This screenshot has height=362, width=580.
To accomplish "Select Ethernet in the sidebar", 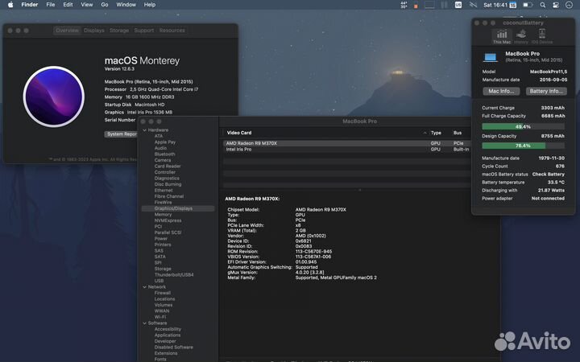I will (x=164, y=191).
